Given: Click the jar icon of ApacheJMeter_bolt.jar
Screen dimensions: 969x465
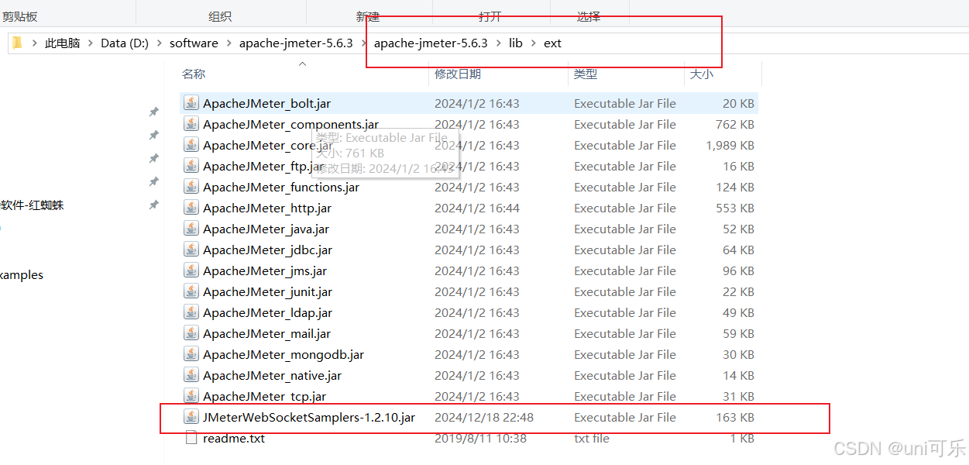Looking at the screenshot, I should [x=191, y=103].
